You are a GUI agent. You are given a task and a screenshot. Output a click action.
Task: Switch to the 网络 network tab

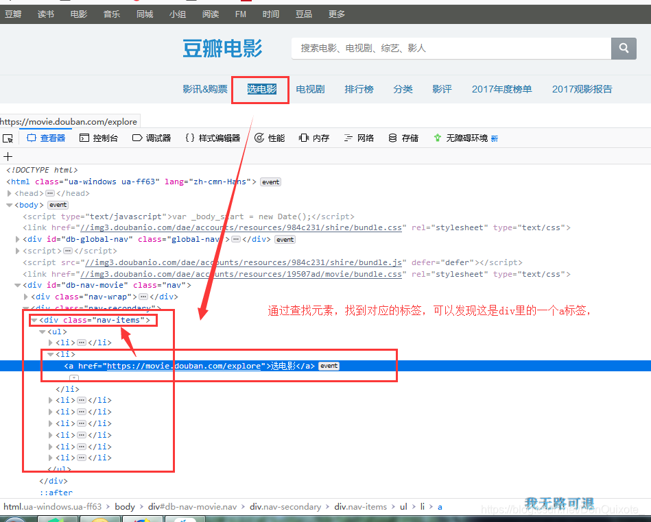[359, 138]
